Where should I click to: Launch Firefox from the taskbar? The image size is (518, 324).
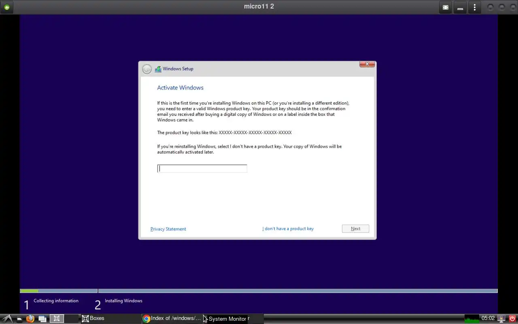point(30,319)
